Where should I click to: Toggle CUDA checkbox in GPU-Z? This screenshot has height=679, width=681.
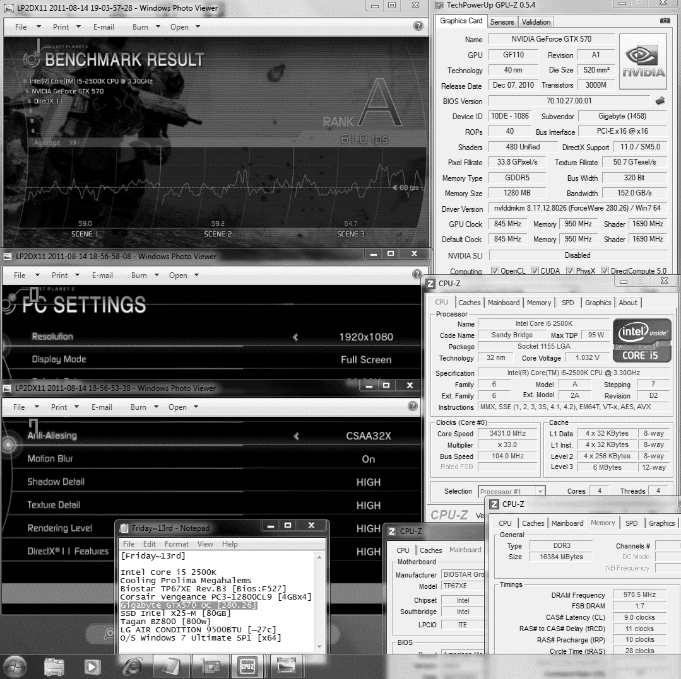point(535,270)
